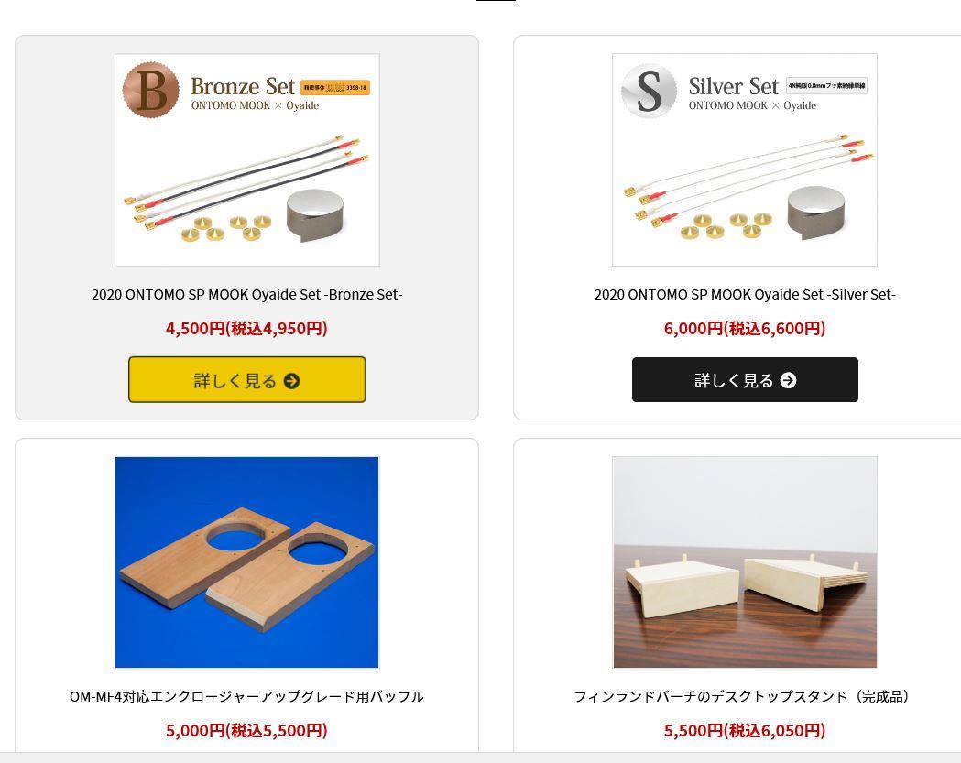Click the yellow 詳しく見る button for Bronze Set

pos(247,380)
